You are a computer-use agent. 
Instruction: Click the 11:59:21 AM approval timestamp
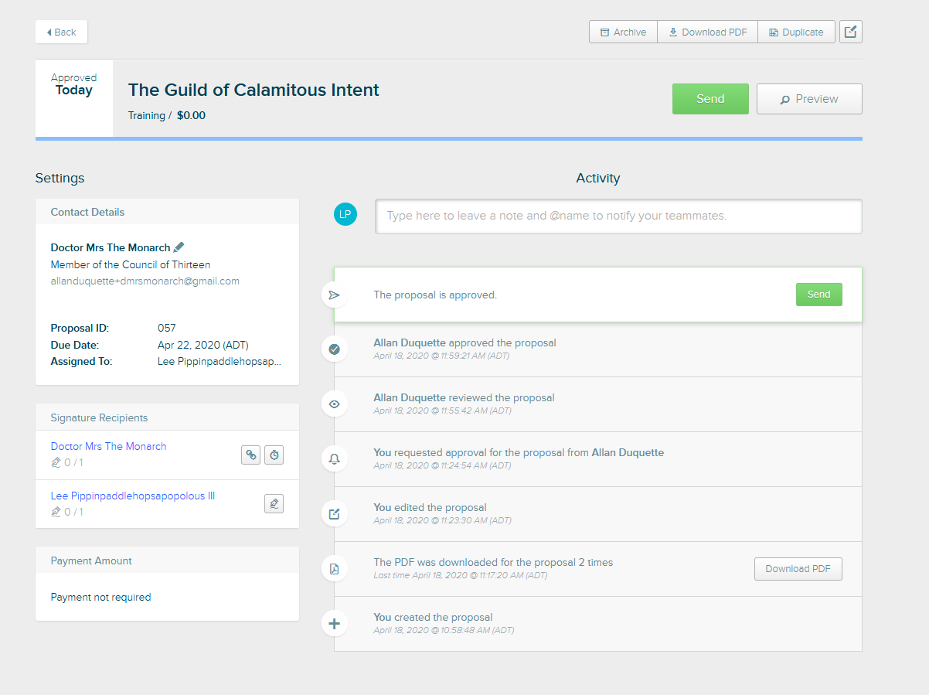pos(441,356)
